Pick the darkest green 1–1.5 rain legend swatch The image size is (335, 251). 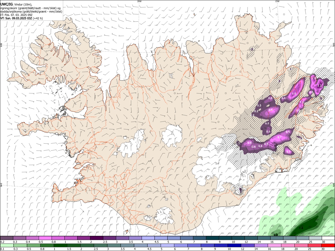tap(60, 245)
